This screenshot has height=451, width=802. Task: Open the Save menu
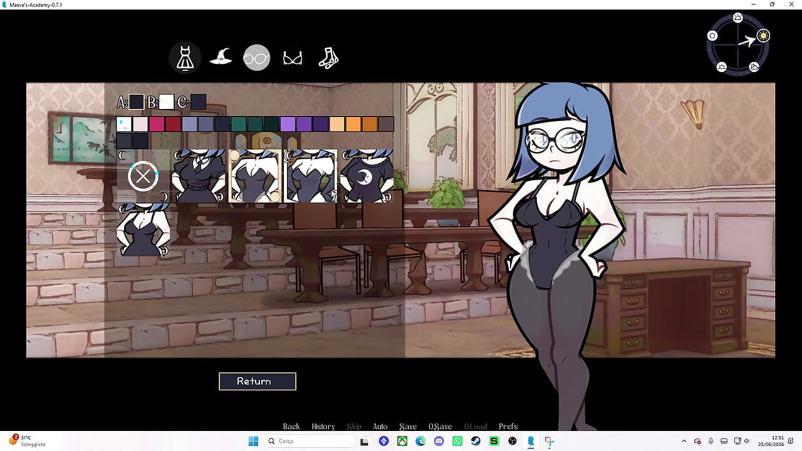408,427
